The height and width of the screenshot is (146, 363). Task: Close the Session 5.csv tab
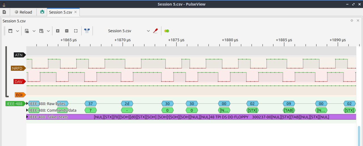coord(75,12)
